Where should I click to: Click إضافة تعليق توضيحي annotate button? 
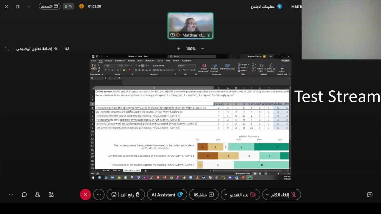pyautogui.click(x=37, y=48)
